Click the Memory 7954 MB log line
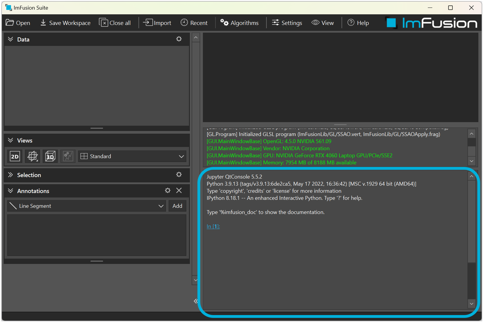This screenshot has height=322, width=483. 281,163
